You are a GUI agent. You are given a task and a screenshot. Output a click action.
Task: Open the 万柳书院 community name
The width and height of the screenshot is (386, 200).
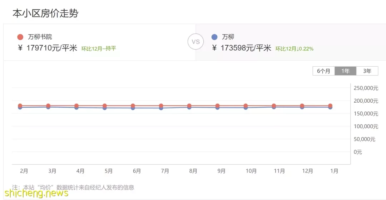40,37
